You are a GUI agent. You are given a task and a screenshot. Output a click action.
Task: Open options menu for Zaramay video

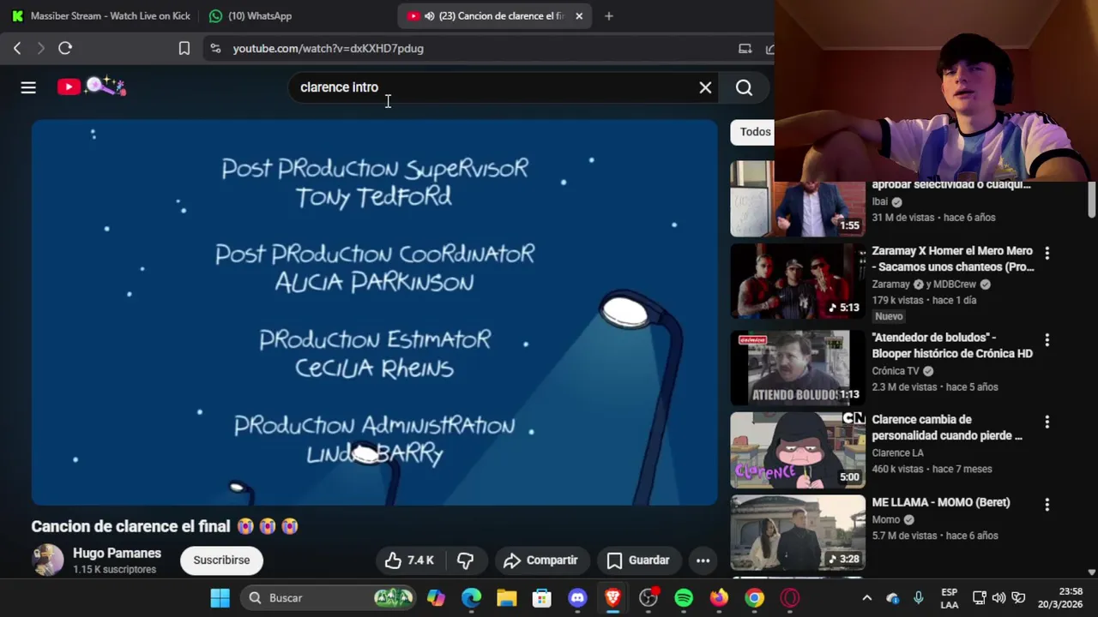[1047, 254]
